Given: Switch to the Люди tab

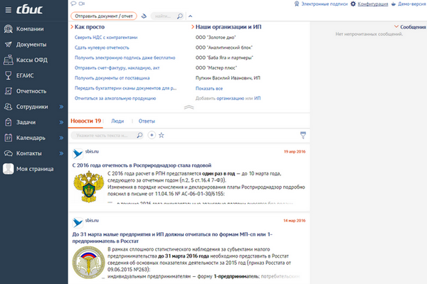Looking at the screenshot, I should pyautogui.click(x=117, y=121).
